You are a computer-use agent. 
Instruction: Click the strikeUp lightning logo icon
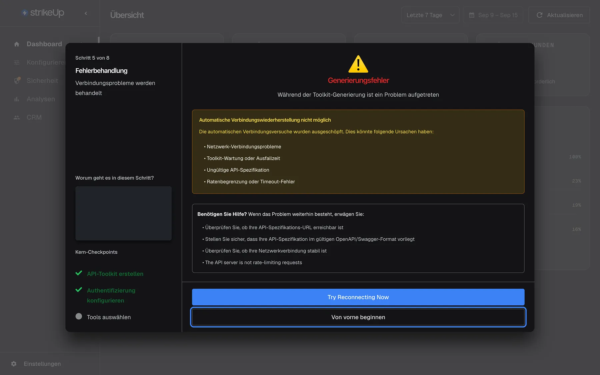[x=25, y=13]
